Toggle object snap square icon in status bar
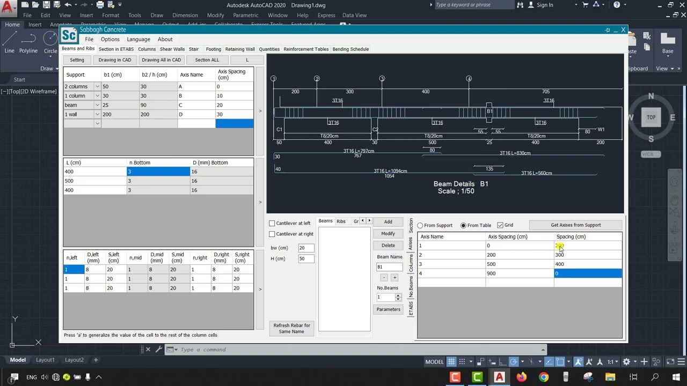 coord(560,361)
